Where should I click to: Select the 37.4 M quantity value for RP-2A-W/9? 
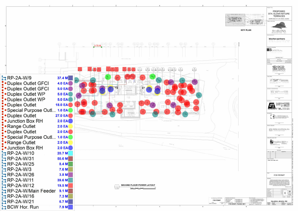click(62, 78)
